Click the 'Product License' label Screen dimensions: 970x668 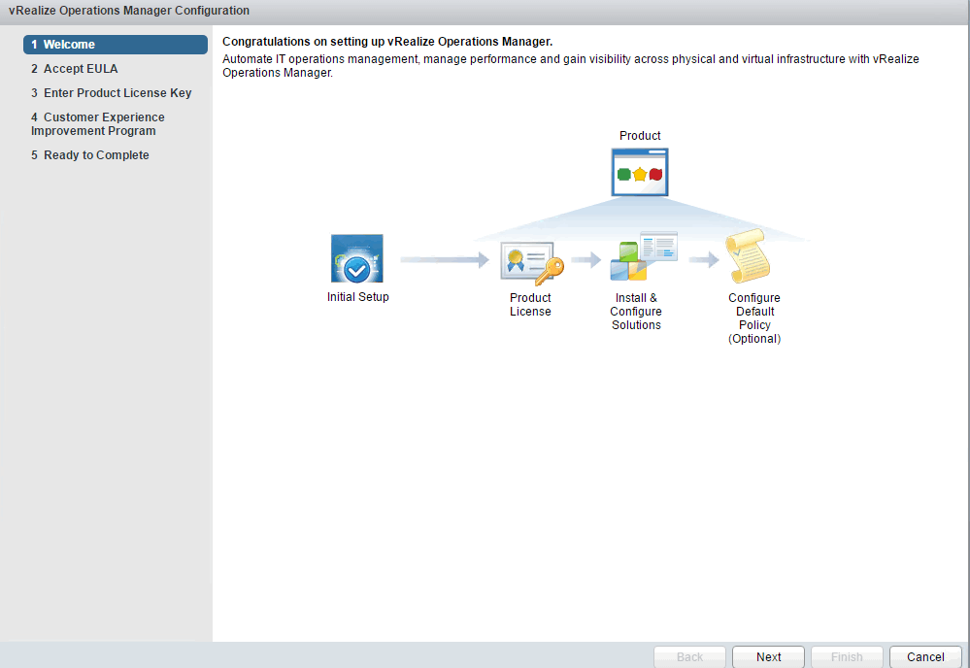(x=531, y=304)
